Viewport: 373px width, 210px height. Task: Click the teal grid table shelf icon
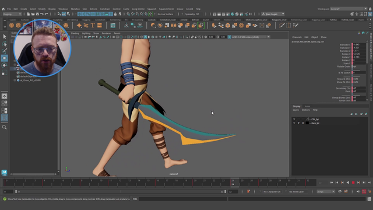pyautogui.click(x=112, y=25)
